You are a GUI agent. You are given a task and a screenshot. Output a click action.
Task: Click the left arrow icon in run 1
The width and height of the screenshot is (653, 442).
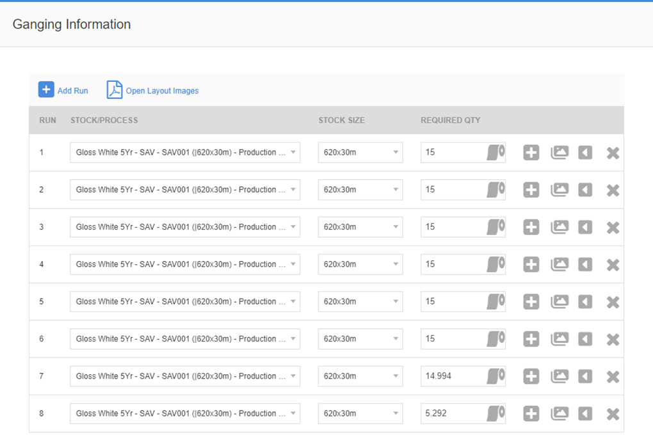(x=585, y=153)
